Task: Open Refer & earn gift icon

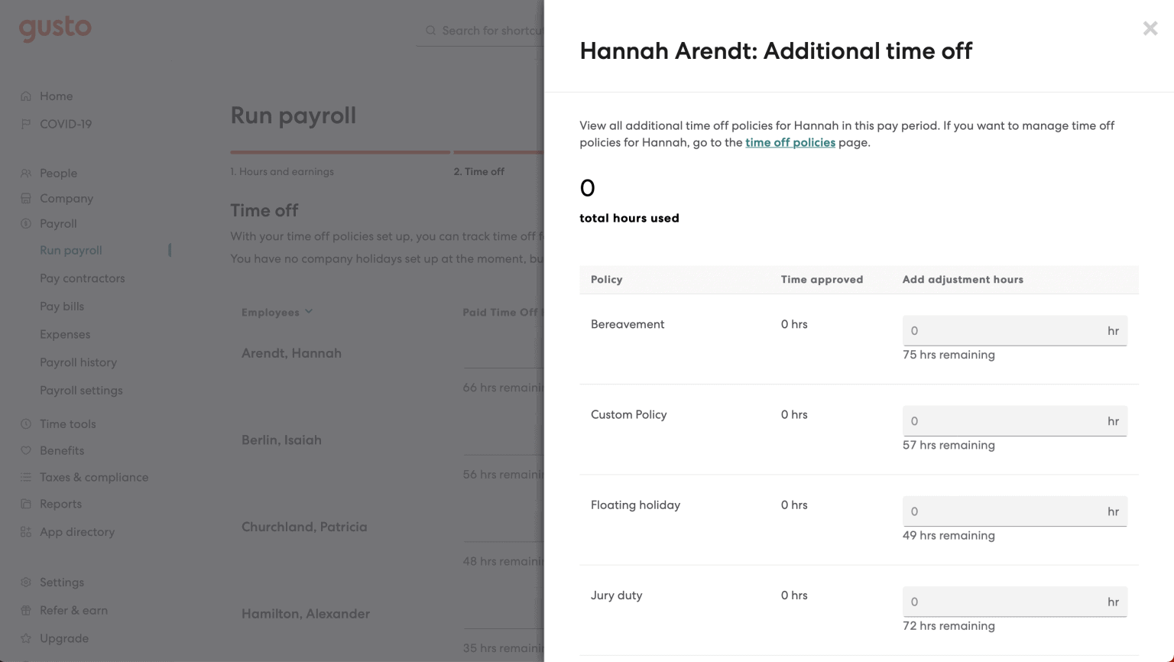Action: pos(27,610)
